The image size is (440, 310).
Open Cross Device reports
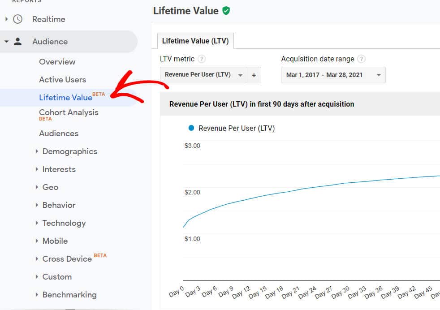click(x=67, y=258)
